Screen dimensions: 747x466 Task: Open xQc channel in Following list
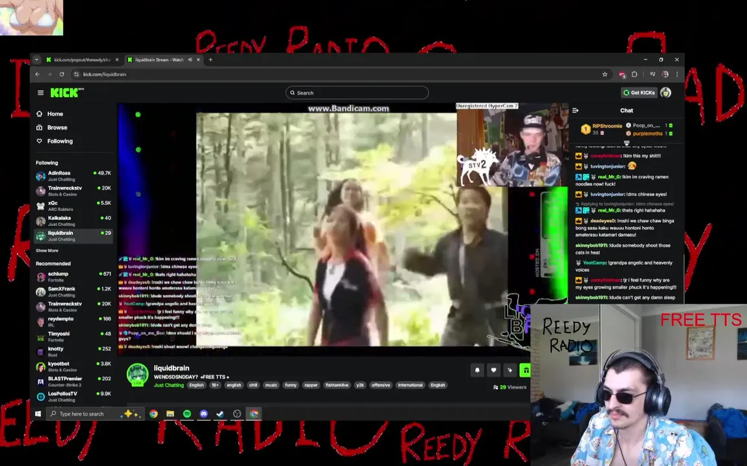[x=73, y=206]
